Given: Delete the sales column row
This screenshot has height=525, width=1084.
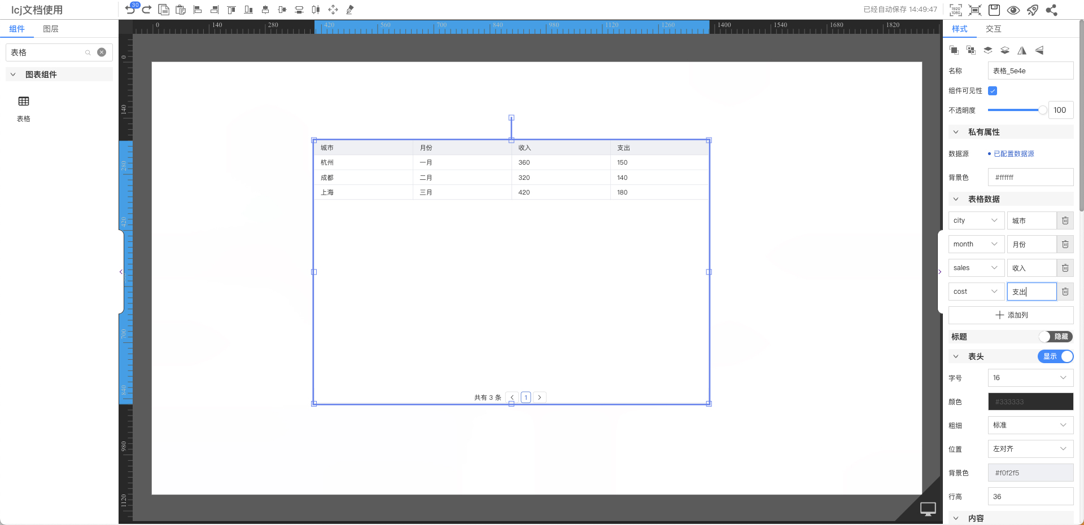Looking at the screenshot, I should coord(1065,268).
